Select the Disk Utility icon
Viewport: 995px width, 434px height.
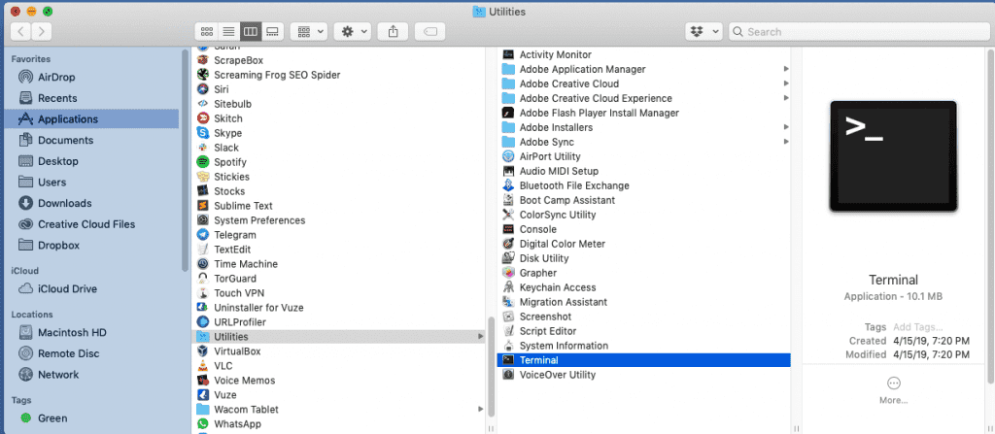point(508,258)
